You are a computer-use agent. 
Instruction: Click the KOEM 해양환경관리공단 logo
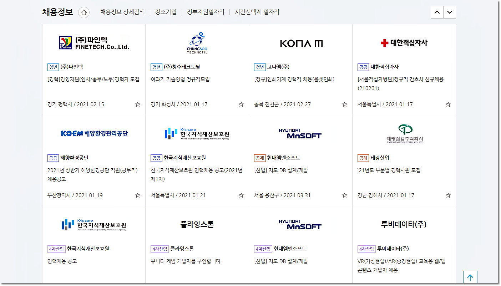click(x=94, y=133)
